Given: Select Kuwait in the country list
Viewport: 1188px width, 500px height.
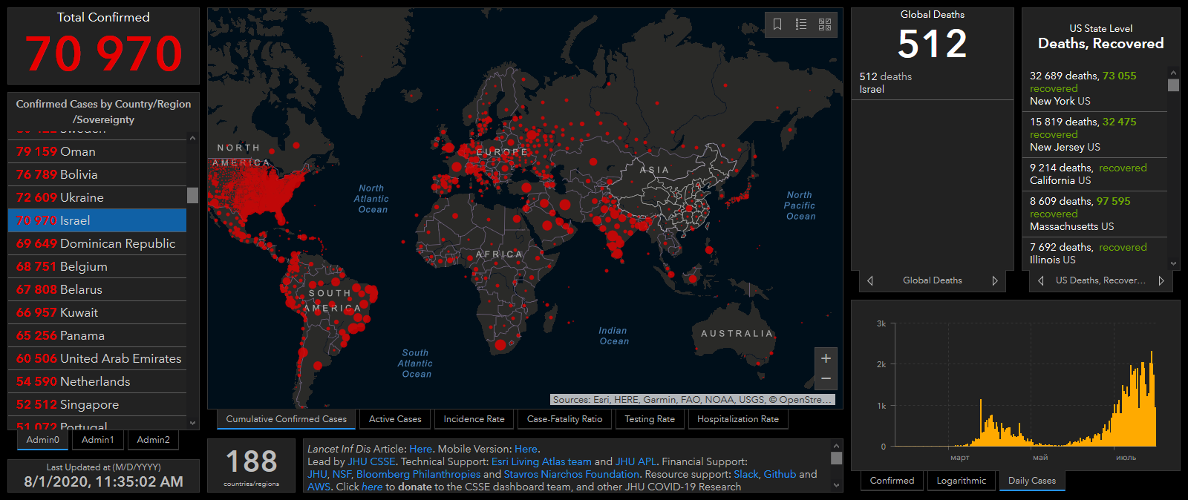Looking at the screenshot, I should 97,312.
